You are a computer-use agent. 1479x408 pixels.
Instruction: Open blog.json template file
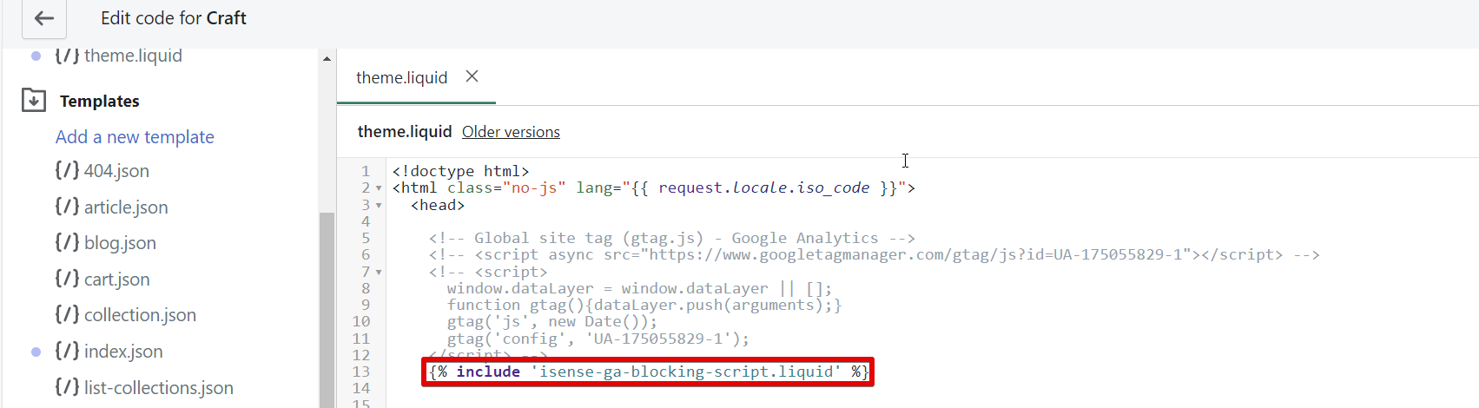(x=120, y=243)
